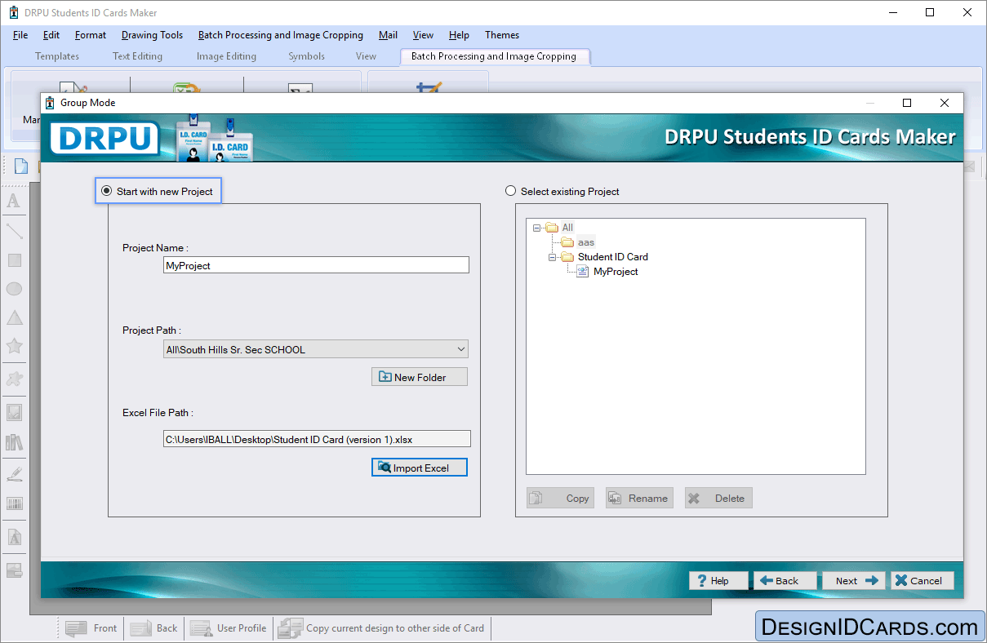Click the crop tool icon in ribbon

(x=428, y=90)
